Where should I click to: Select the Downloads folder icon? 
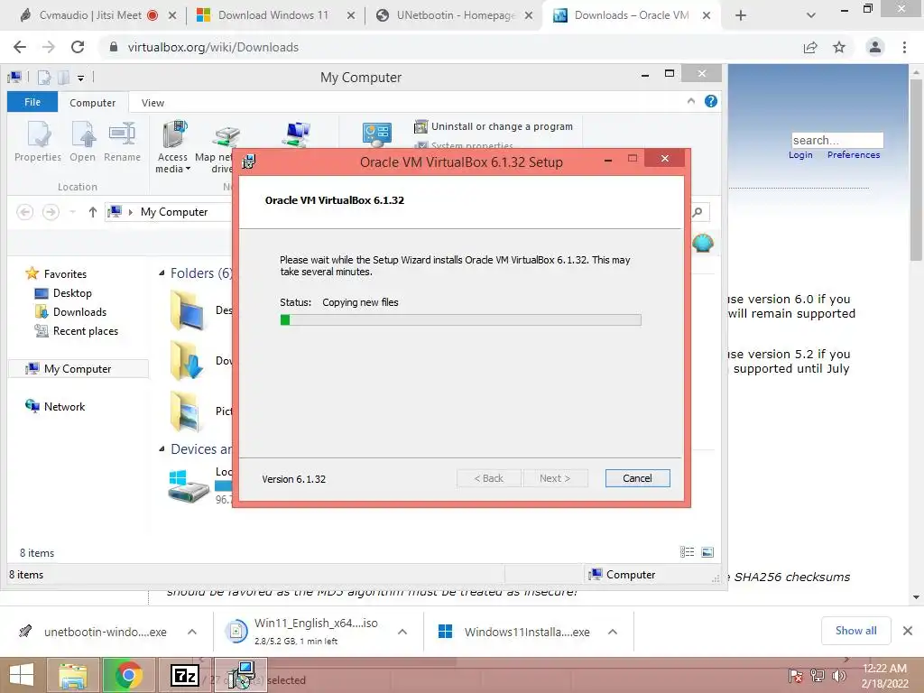(188, 361)
